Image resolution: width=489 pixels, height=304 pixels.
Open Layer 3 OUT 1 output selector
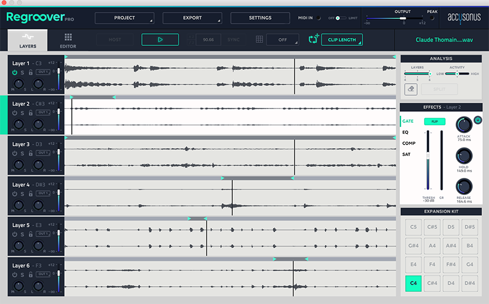(43, 153)
